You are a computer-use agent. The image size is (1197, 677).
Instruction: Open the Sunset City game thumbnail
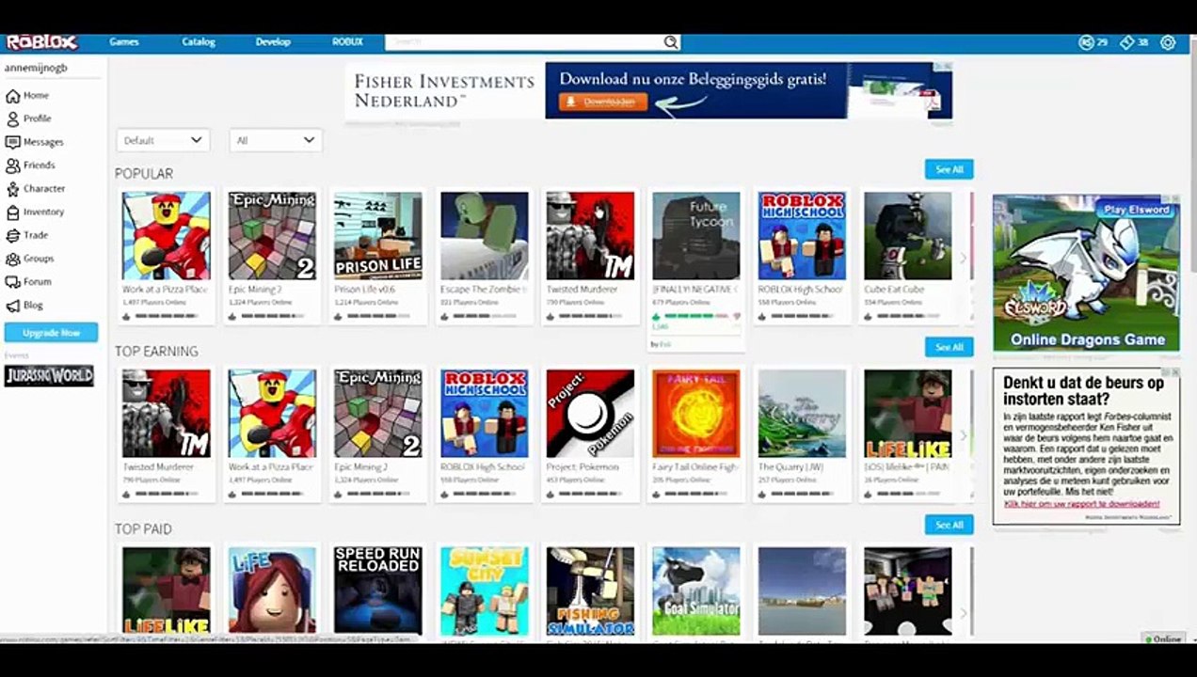(x=485, y=591)
